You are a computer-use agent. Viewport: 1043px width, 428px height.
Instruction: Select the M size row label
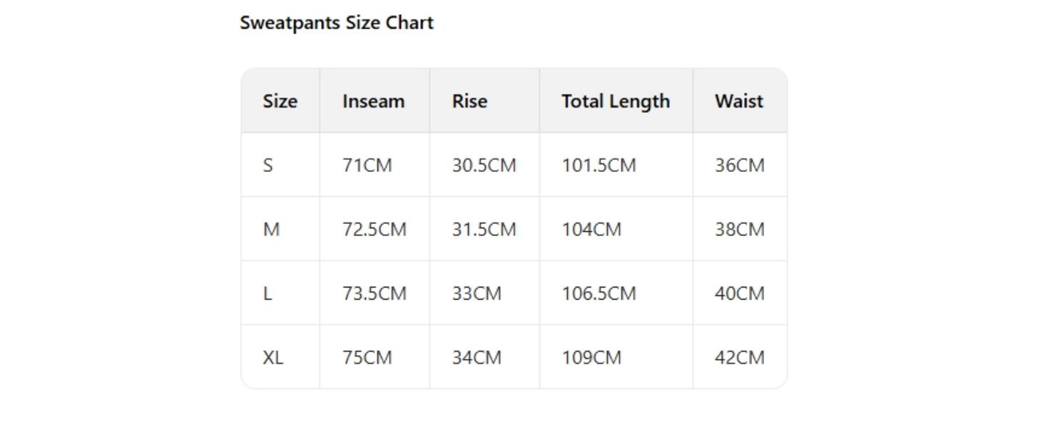click(x=271, y=230)
